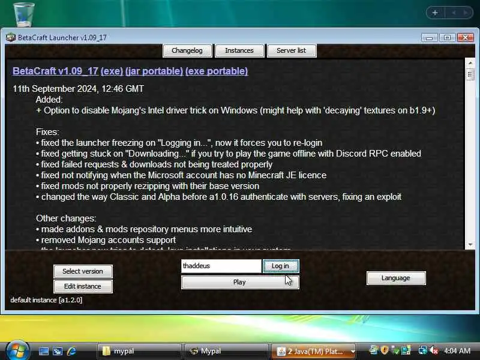Focus the username field containing thaddeus
The width and height of the screenshot is (480, 360).
221,266
